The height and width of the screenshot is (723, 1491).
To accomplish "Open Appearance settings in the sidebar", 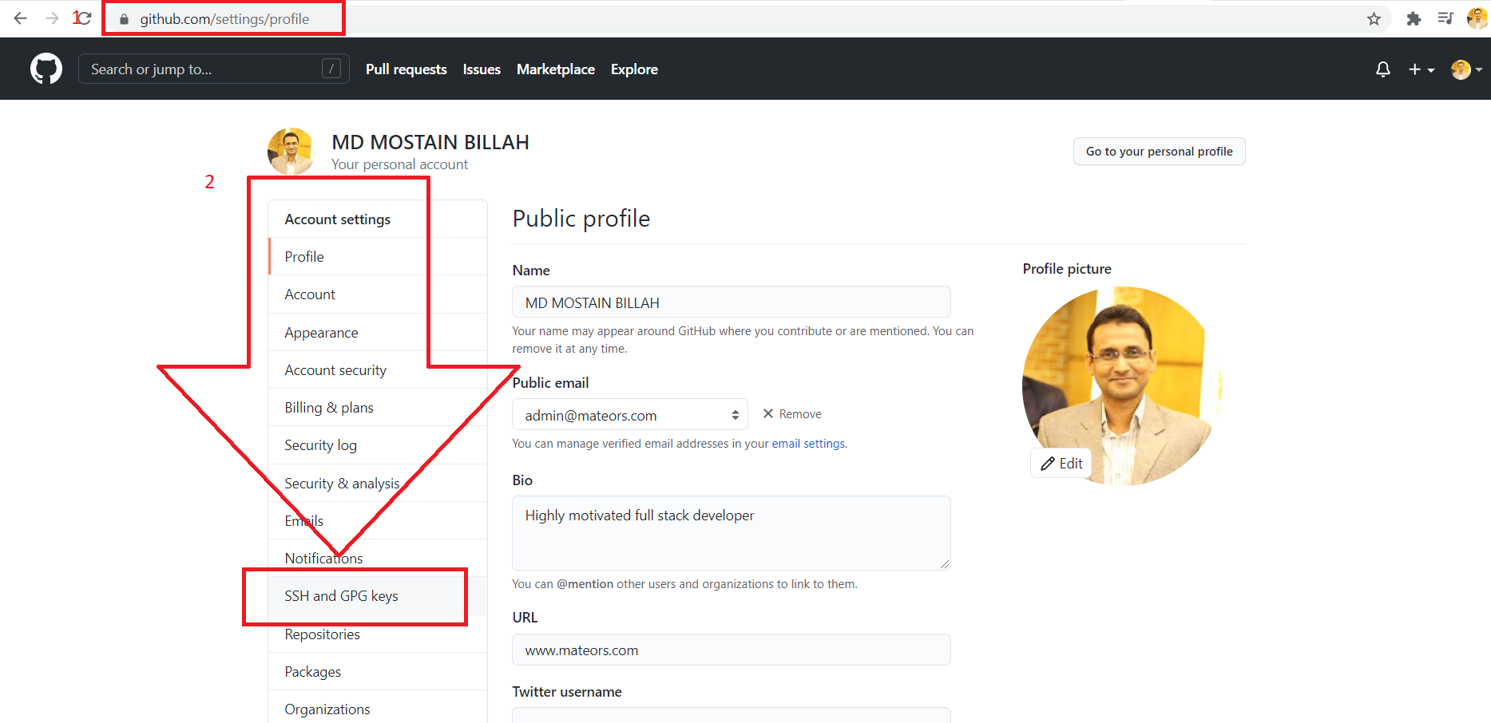I will click(x=378, y=332).
